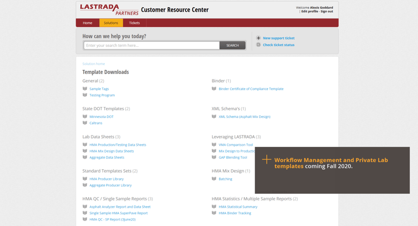
Task: Open New support ticket link
Action: [279, 38]
